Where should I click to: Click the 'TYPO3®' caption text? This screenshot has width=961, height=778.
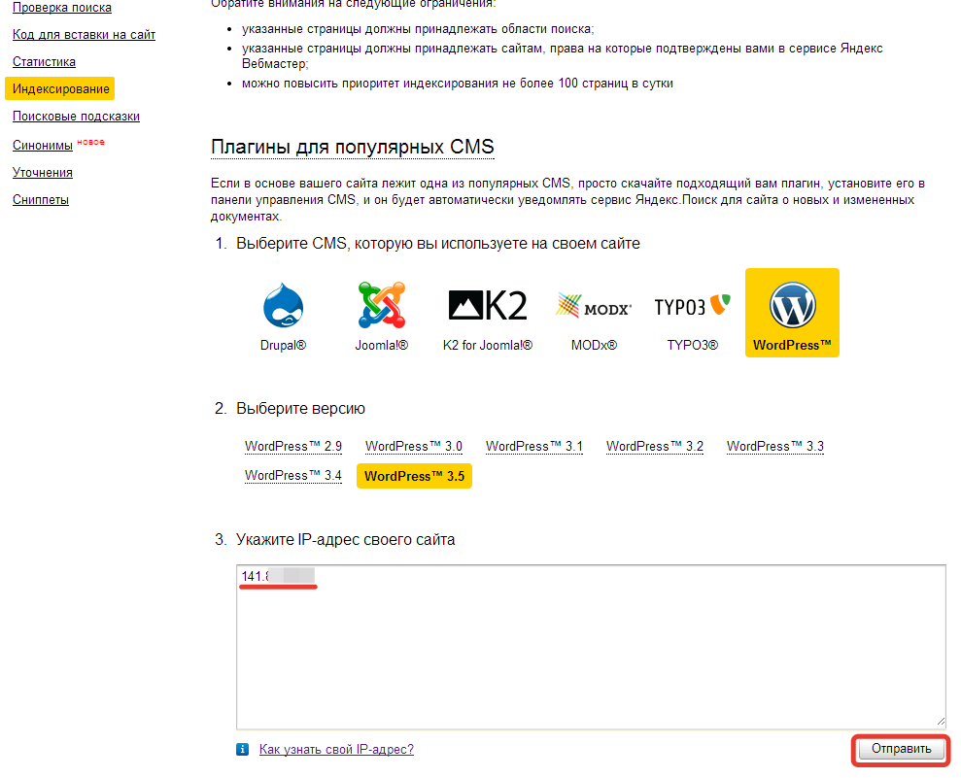coord(693,346)
